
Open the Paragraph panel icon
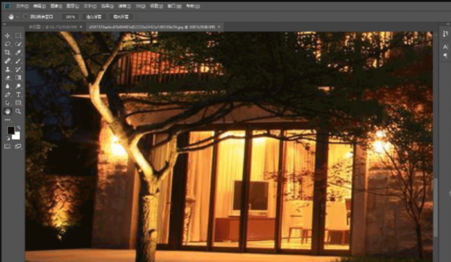click(x=445, y=55)
